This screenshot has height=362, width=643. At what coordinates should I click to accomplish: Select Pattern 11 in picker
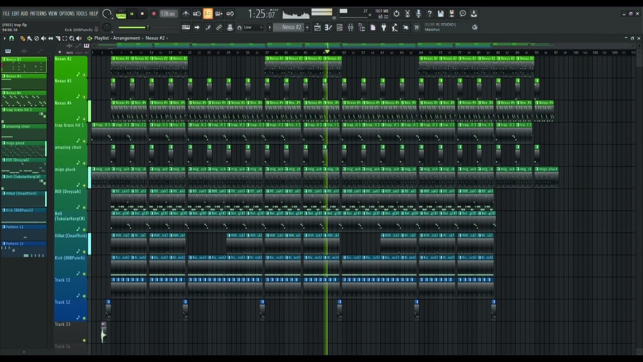24,232
